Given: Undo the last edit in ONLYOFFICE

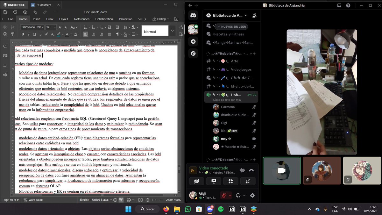Looking at the screenshot, I should pos(35,12).
